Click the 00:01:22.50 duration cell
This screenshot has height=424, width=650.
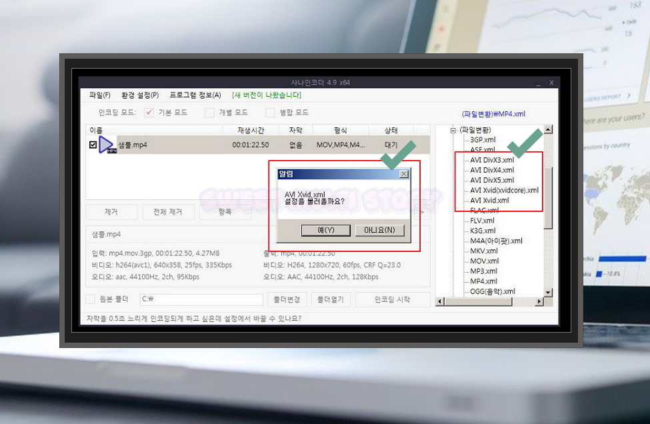251,145
